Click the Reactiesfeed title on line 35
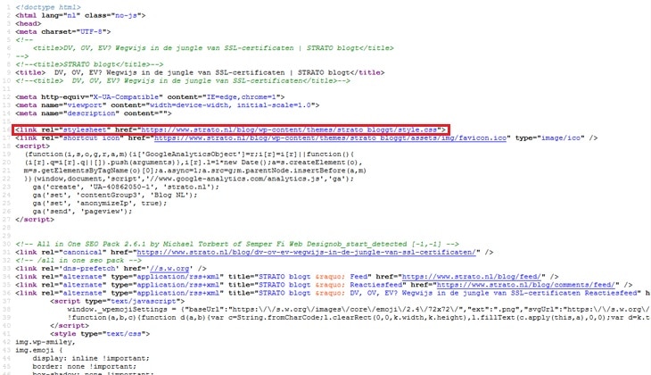Viewport: 651px width, 375px height. (315, 285)
